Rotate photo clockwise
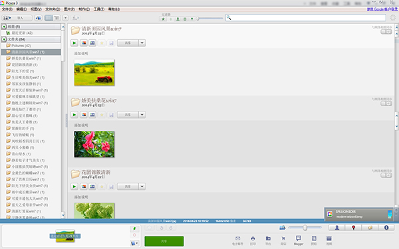The width and height of the screenshot is (399, 249). [x=171, y=228]
